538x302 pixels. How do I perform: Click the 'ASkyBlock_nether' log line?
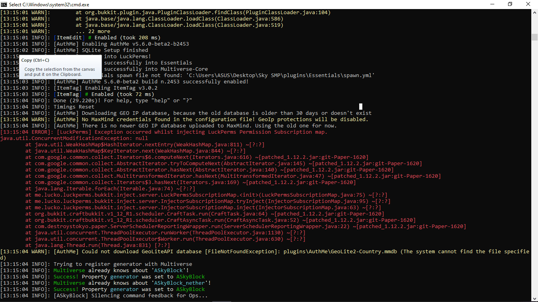(x=106, y=283)
